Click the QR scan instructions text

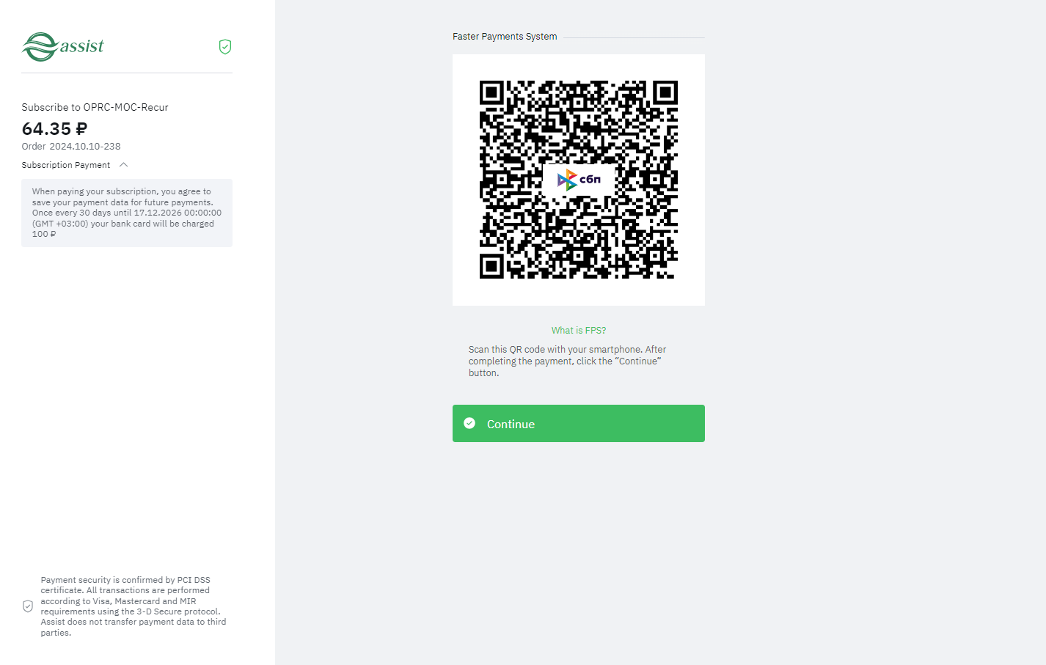(x=567, y=361)
